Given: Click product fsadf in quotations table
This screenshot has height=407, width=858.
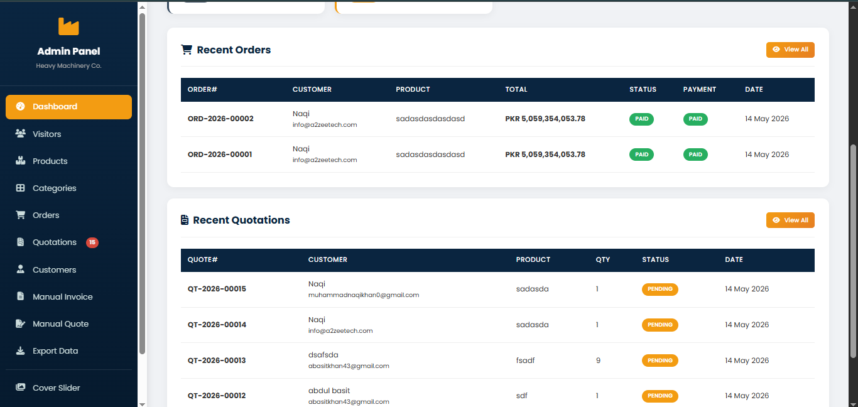Looking at the screenshot, I should pyautogui.click(x=526, y=361).
